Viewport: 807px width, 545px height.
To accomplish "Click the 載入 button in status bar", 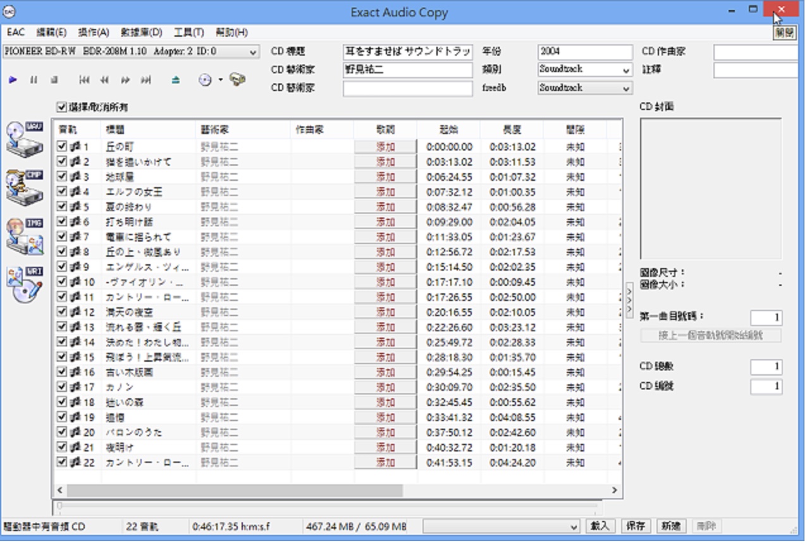I will point(600,527).
